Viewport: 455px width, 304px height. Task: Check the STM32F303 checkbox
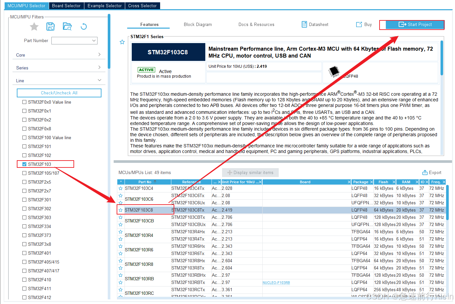point(24,217)
